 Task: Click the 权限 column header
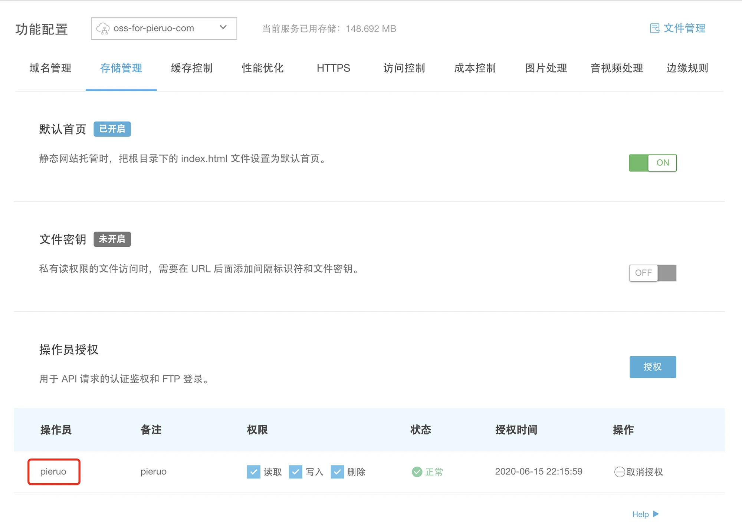[x=257, y=430]
